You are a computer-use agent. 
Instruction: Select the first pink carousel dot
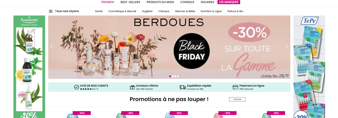170,76
